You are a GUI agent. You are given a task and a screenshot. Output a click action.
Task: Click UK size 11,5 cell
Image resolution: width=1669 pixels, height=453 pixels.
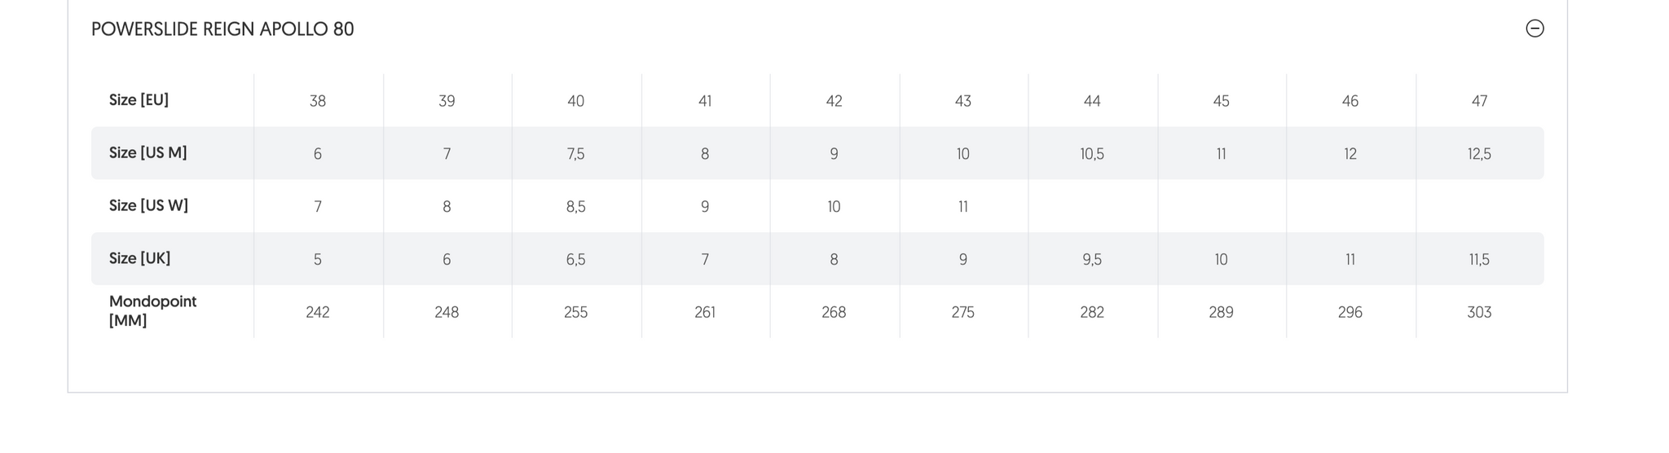click(1479, 260)
